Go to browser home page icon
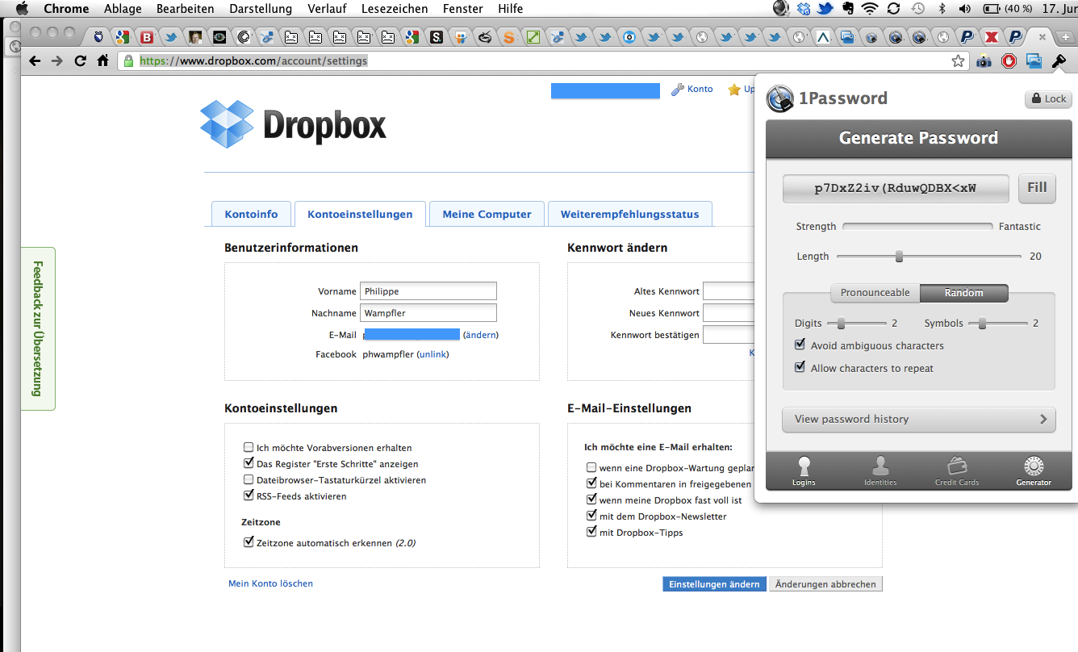1078x652 pixels. pyautogui.click(x=103, y=61)
